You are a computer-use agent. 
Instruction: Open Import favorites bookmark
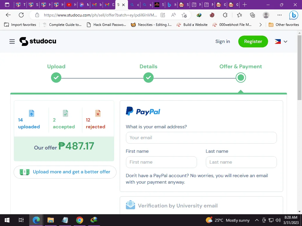(x=20, y=25)
